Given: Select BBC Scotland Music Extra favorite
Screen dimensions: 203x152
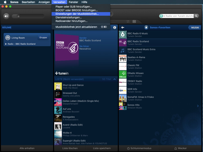Looking at the screenshot, I should pos(160,50).
